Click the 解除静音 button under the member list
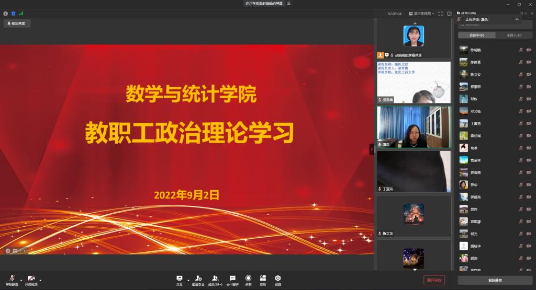Screen dimensions: 536x290 click(495, 280)
